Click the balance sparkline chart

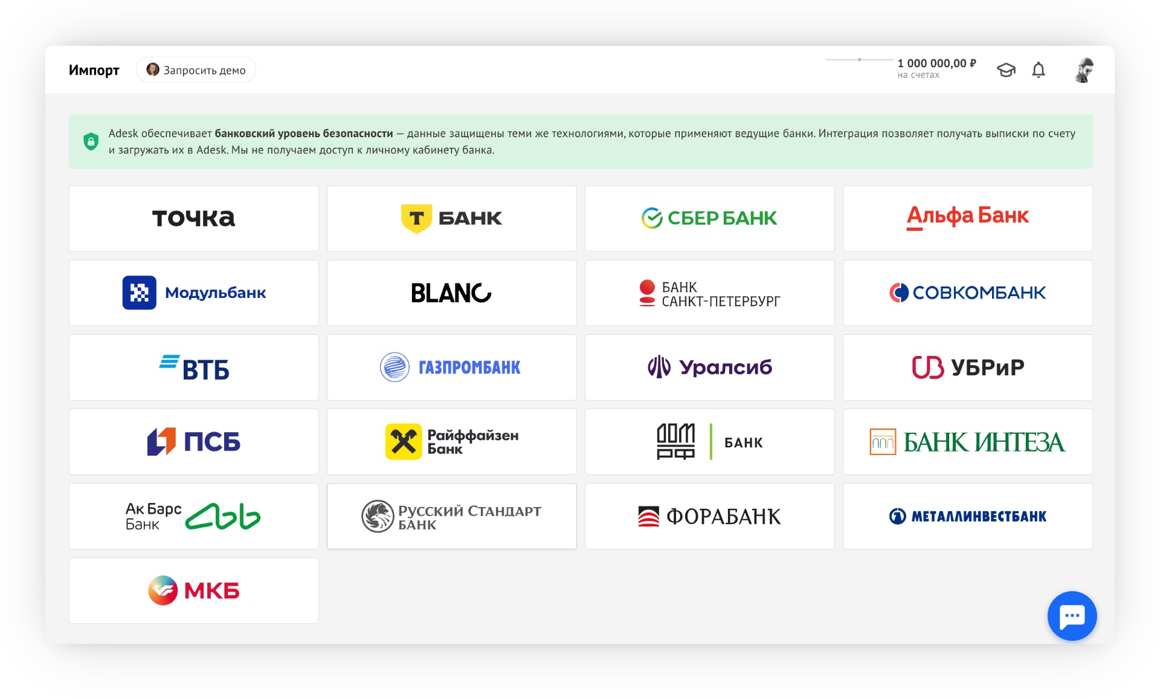pos(859,60)
